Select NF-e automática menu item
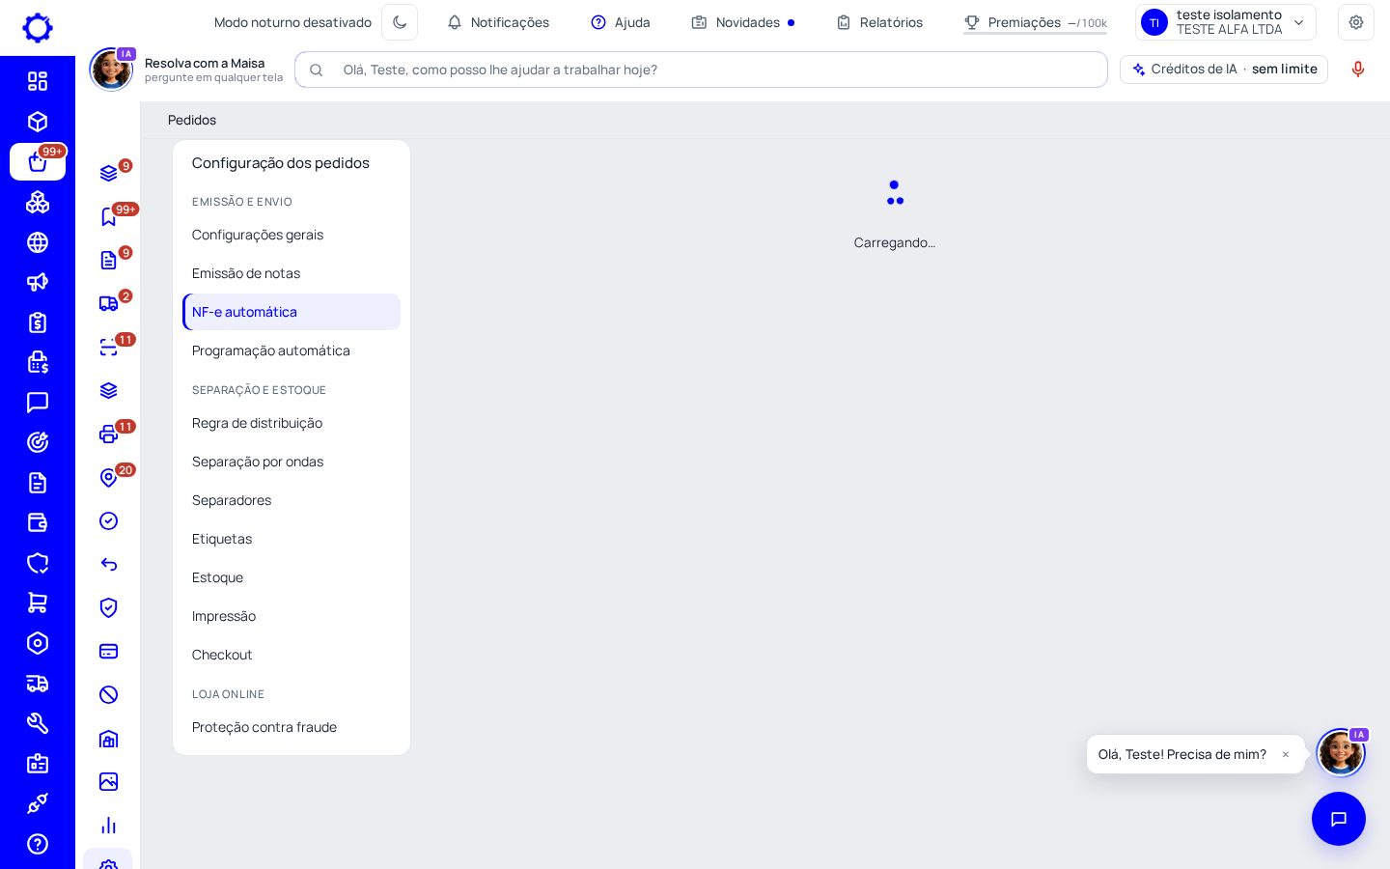1390x869 pixels. 292,312
